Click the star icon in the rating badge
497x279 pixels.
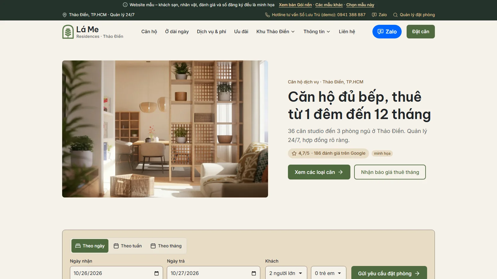pyautogui.click(x=294, y=153)
